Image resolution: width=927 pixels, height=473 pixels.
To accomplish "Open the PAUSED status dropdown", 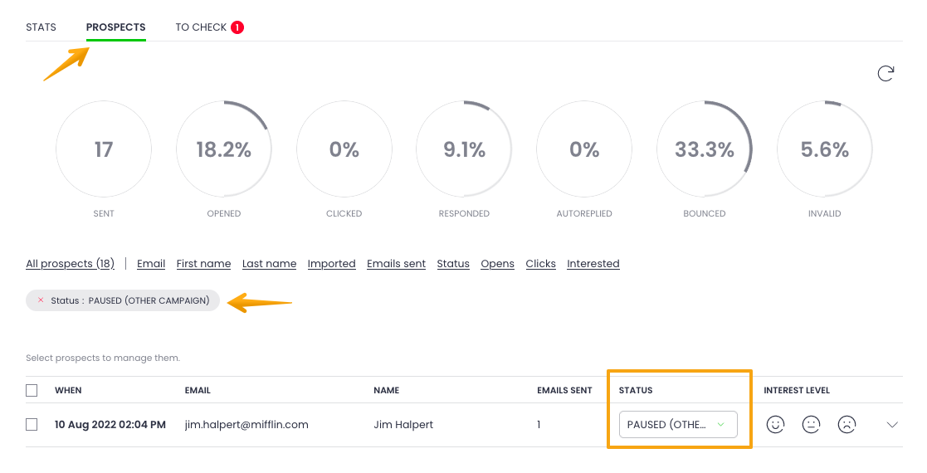I will pyautogui.click(x=677, y=425).
